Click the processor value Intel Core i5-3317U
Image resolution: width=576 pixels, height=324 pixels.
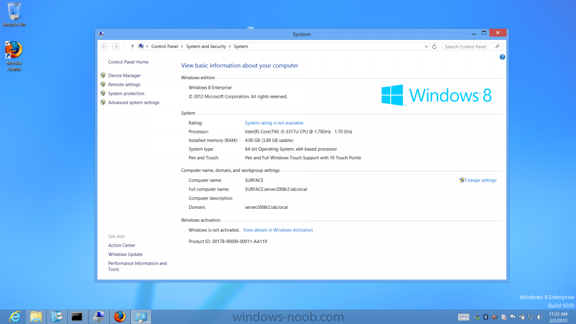tap(299, 132)
